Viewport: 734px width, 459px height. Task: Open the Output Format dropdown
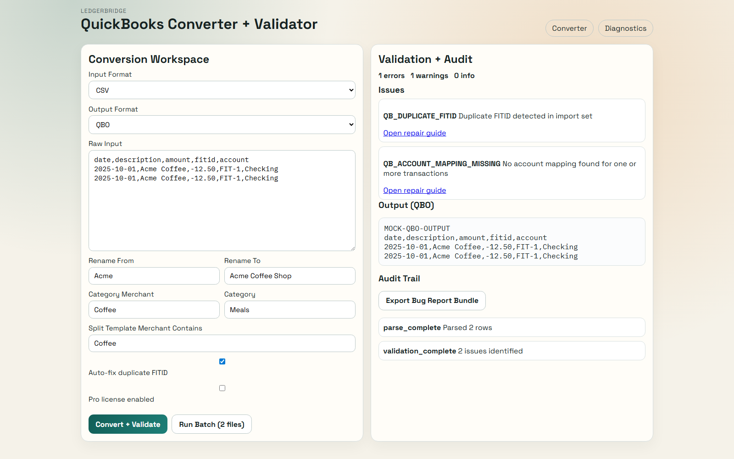222,124
